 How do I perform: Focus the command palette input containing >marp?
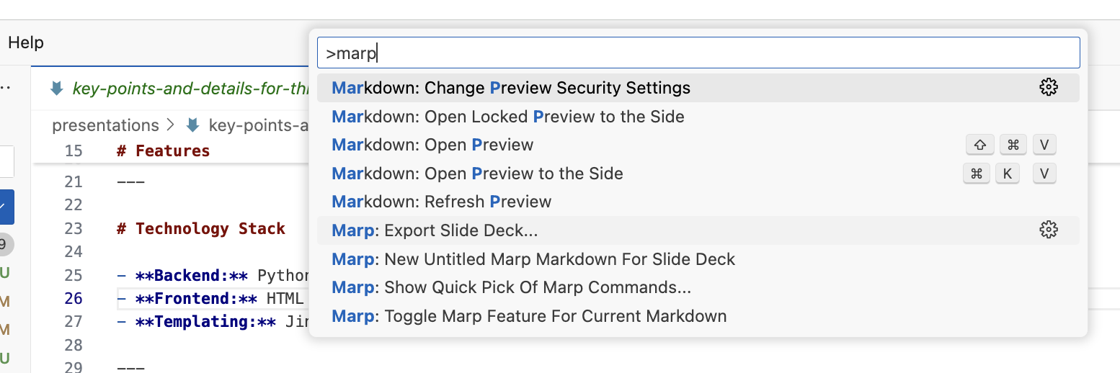[x=698, y=53]
